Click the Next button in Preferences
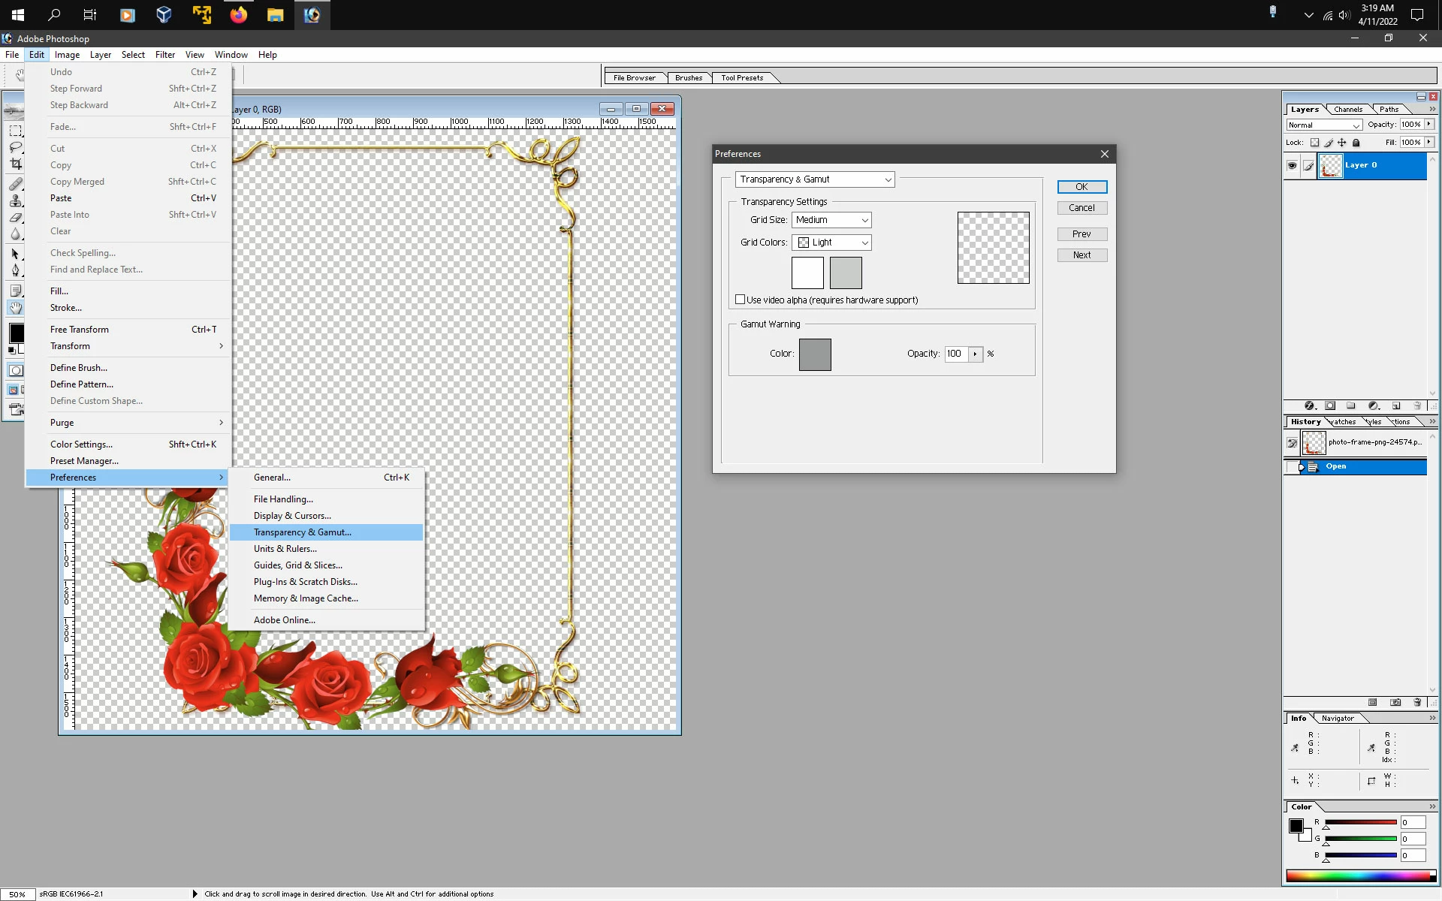 click(1081, 255)
